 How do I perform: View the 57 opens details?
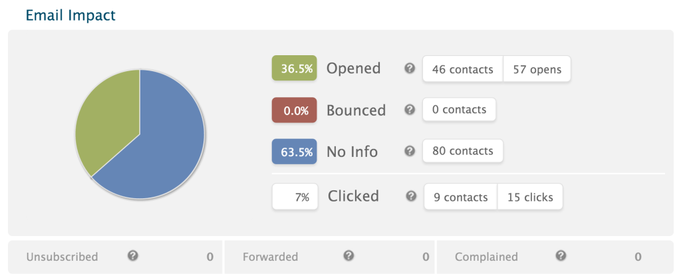tap(537, 69)
